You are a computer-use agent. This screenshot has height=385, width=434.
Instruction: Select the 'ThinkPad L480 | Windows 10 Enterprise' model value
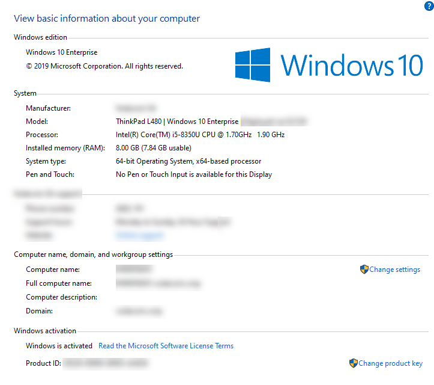[x=177, y=122]
